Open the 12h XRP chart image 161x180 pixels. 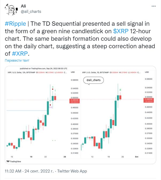point(43,115)
